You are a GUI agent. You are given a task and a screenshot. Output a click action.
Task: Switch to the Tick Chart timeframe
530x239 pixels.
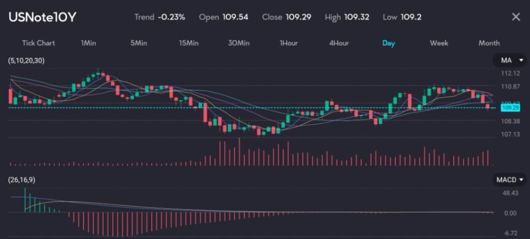(38, 43)
